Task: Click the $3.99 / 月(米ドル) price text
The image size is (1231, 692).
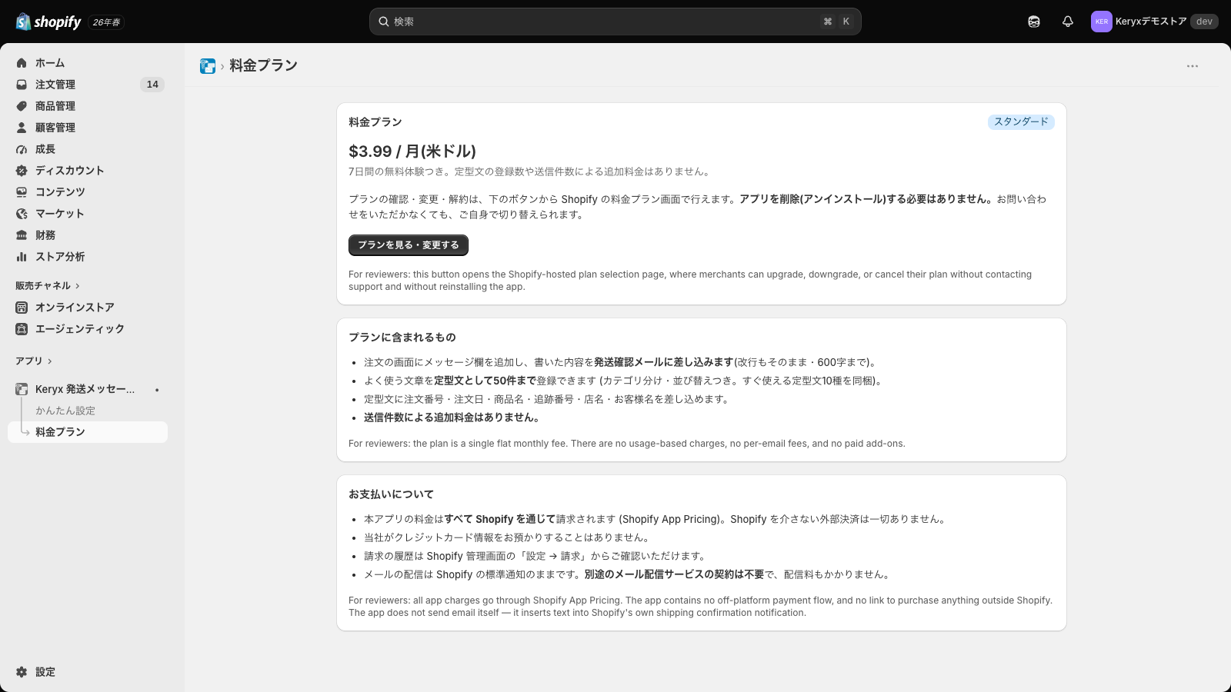Action: point(412,151)
